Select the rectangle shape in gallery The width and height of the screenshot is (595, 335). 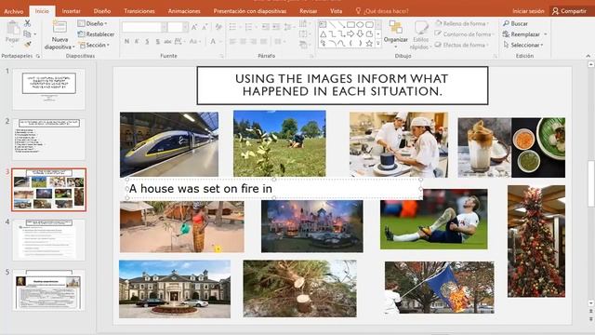[x=350, y=25]
